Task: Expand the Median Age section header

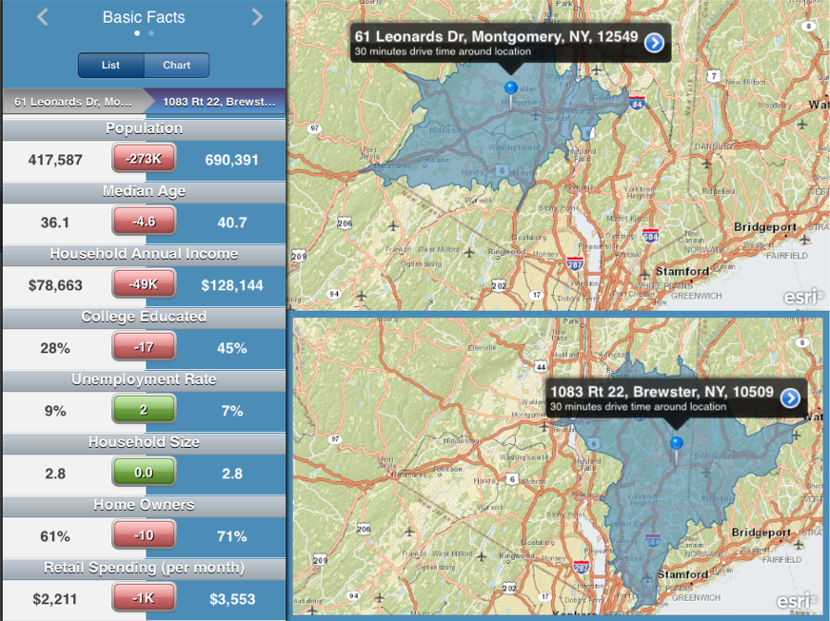Action: 144,191
